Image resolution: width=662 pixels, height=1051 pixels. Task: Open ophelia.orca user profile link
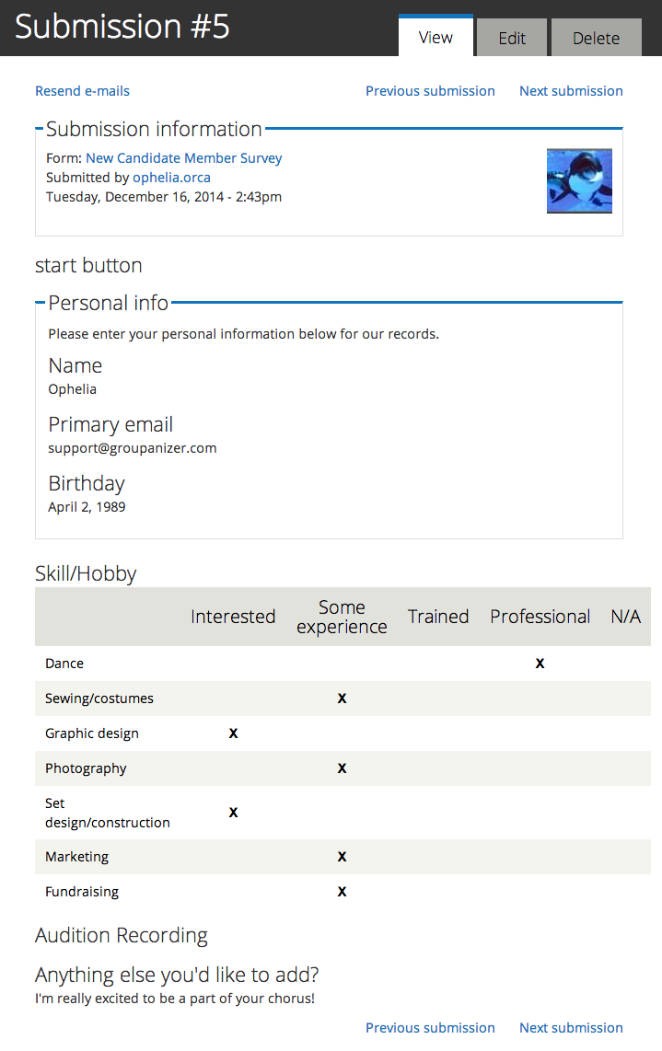[171, 178]
